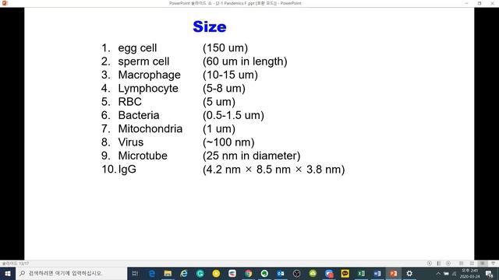Image resolution: width=499 pixels, height=280 pixels.
Task: Go to next slide in status bar
Action: 448,263
